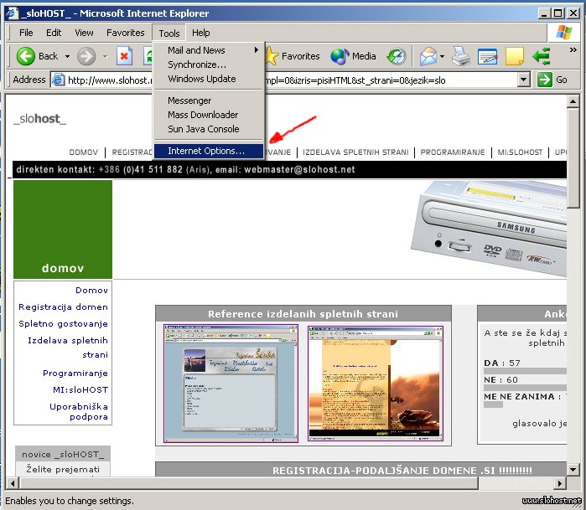
Task: Choose Messenger in Tools menu
Action: 209,100
